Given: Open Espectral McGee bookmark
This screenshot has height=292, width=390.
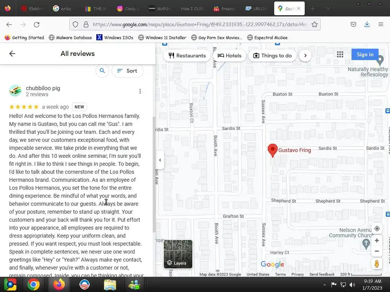Looking at the screenshot, I should pyautogui.click(x=267, y=38).
